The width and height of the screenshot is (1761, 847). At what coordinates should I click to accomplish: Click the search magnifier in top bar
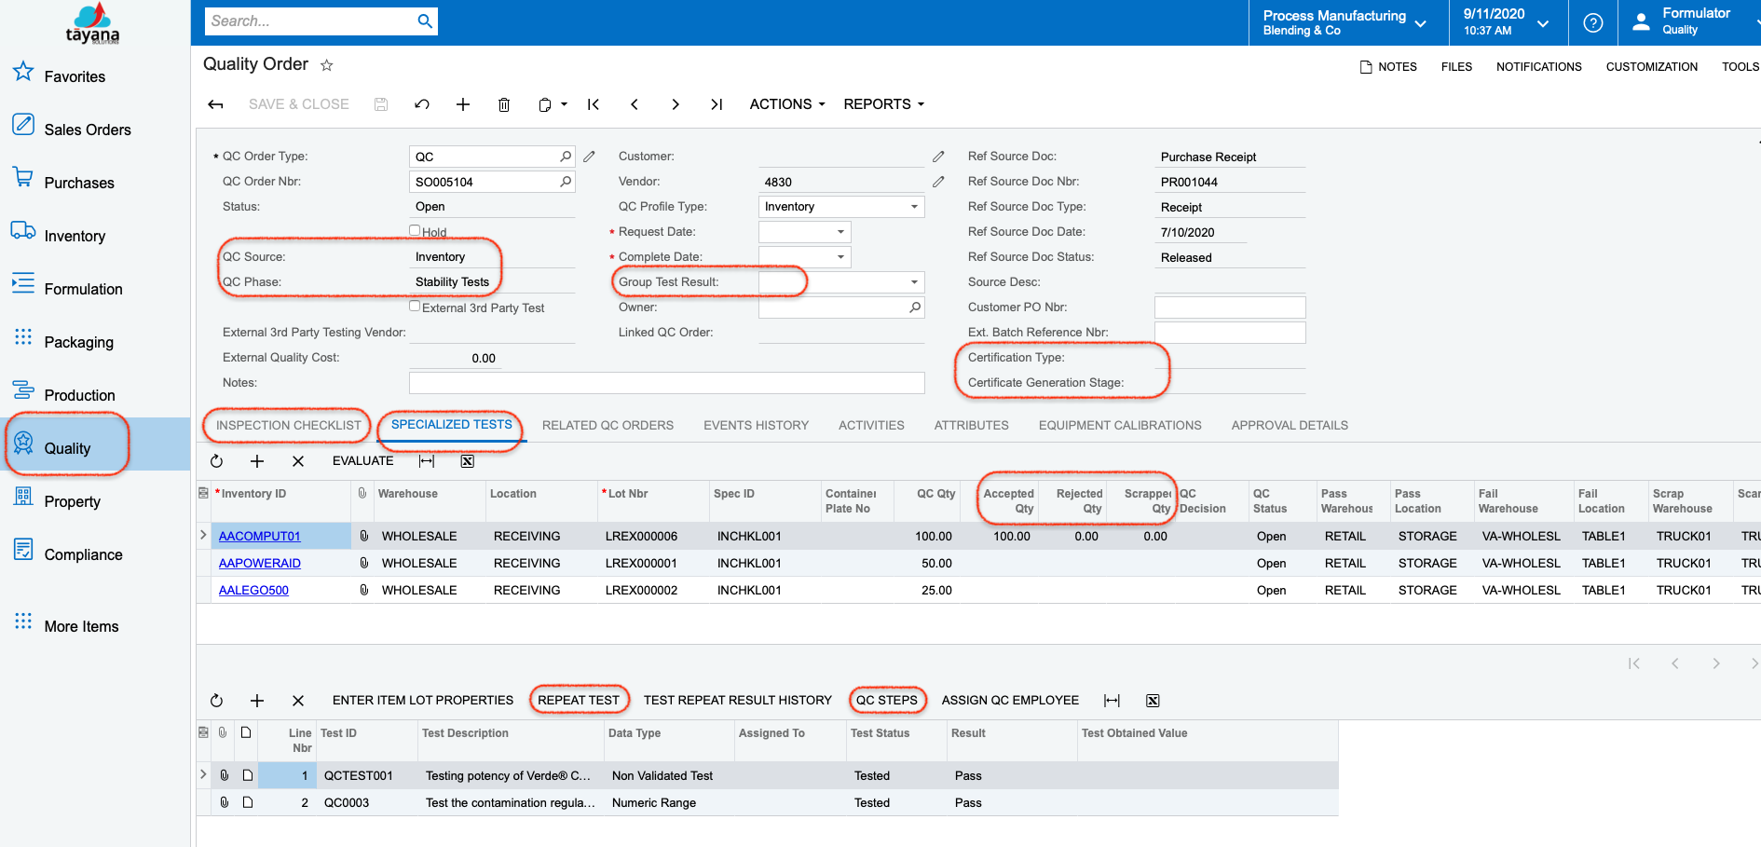425,21
